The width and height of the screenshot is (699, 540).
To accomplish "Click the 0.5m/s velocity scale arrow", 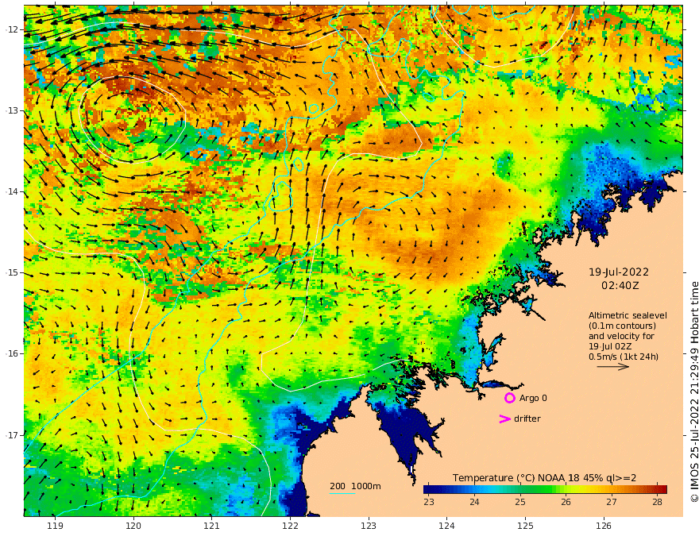I will coord(613,367).
